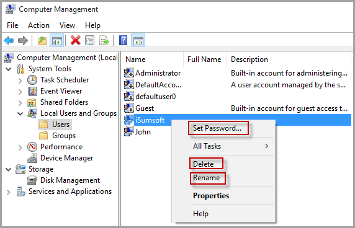
Task: Choose Delete from the context menu
Action: (203, 164)
